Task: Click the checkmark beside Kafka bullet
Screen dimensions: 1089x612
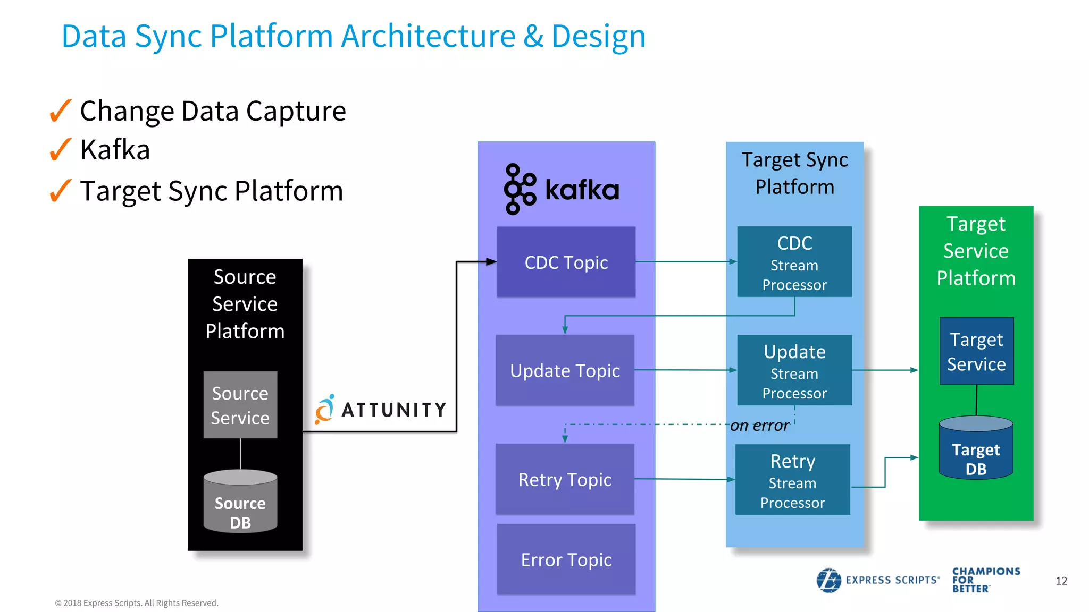Action: click(60, 149)
